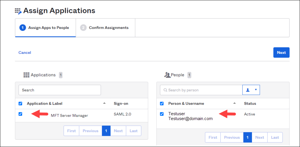Image resolution: width=300 pixels, height=147 pixels.
Task: Go to Previous page of People
Action: coord(232,138)
